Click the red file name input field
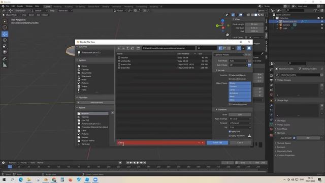Viewport: 325px width, 183px height. pyautogui.click(x=161, y=143)
